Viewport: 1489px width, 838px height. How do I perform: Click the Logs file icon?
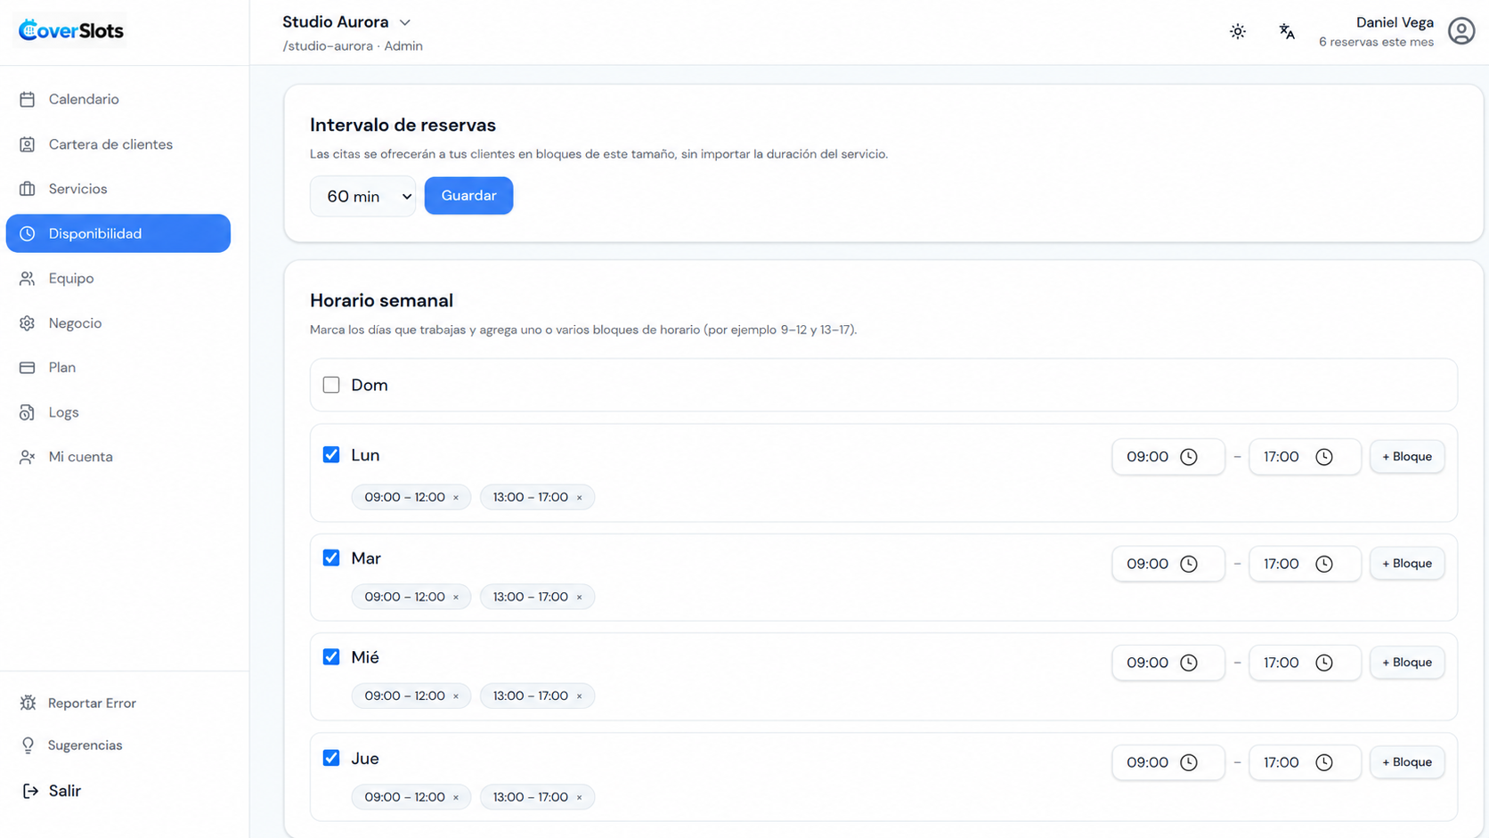tap(28, 412)
